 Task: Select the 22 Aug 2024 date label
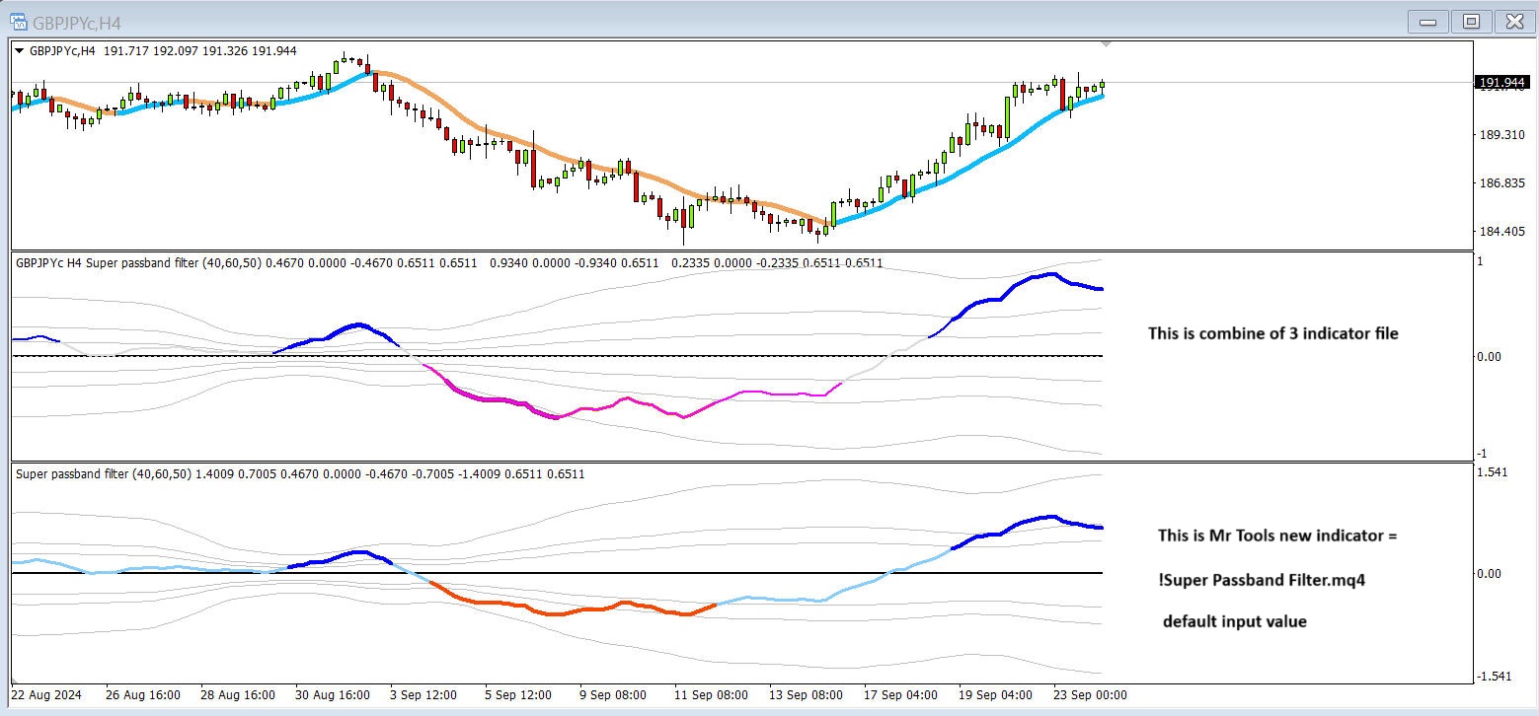pos(45,695)
